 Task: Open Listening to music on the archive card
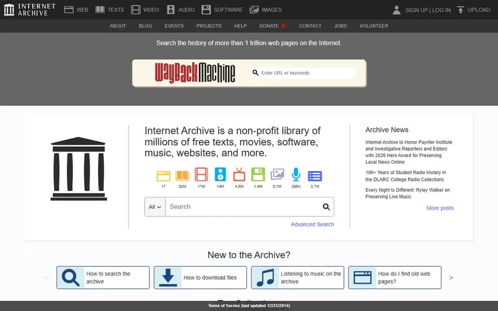(x=297, y=278)
